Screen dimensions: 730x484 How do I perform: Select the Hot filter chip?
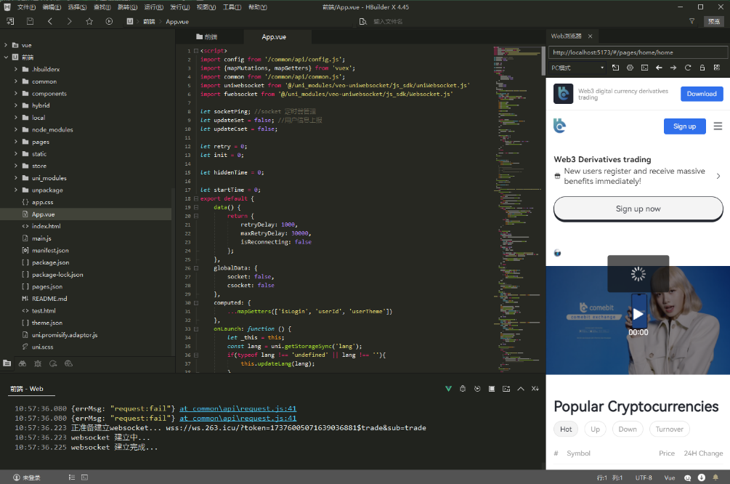click(x=566, y=429)
